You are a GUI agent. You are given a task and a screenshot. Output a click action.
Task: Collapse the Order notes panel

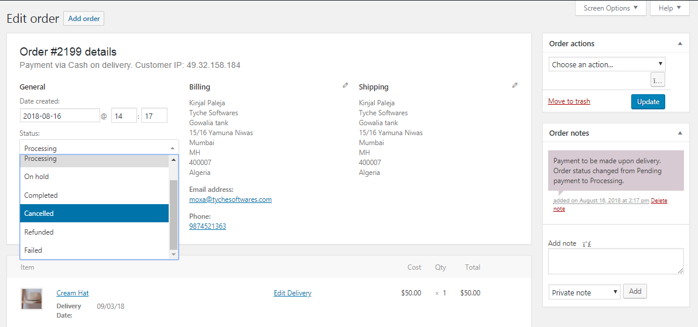click(x=680, y=133)
